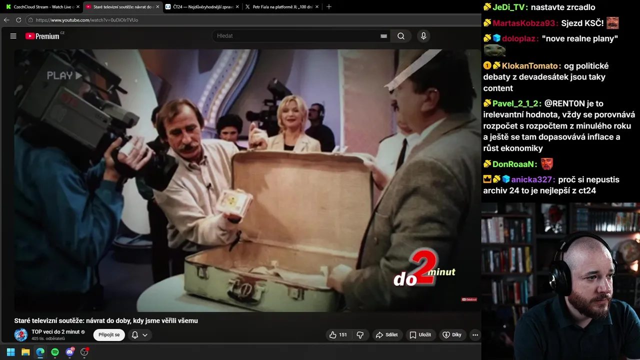The width and height of the screenshot is (640, 360).
Task: Select the YouTube URL in address bar
Action: (87, 20)
